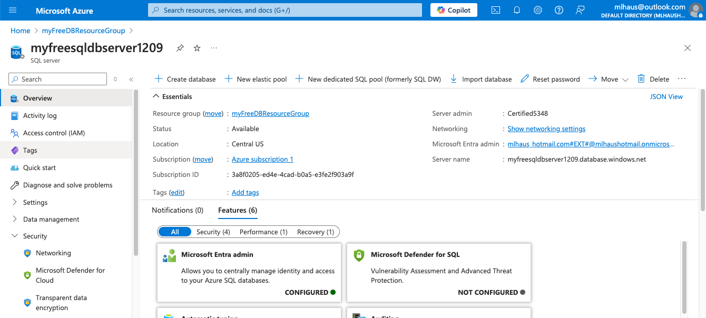Screen dimensions: 706x318
Task: Open Microsoft Defender for Cloud item
Action: click(66, 275)
